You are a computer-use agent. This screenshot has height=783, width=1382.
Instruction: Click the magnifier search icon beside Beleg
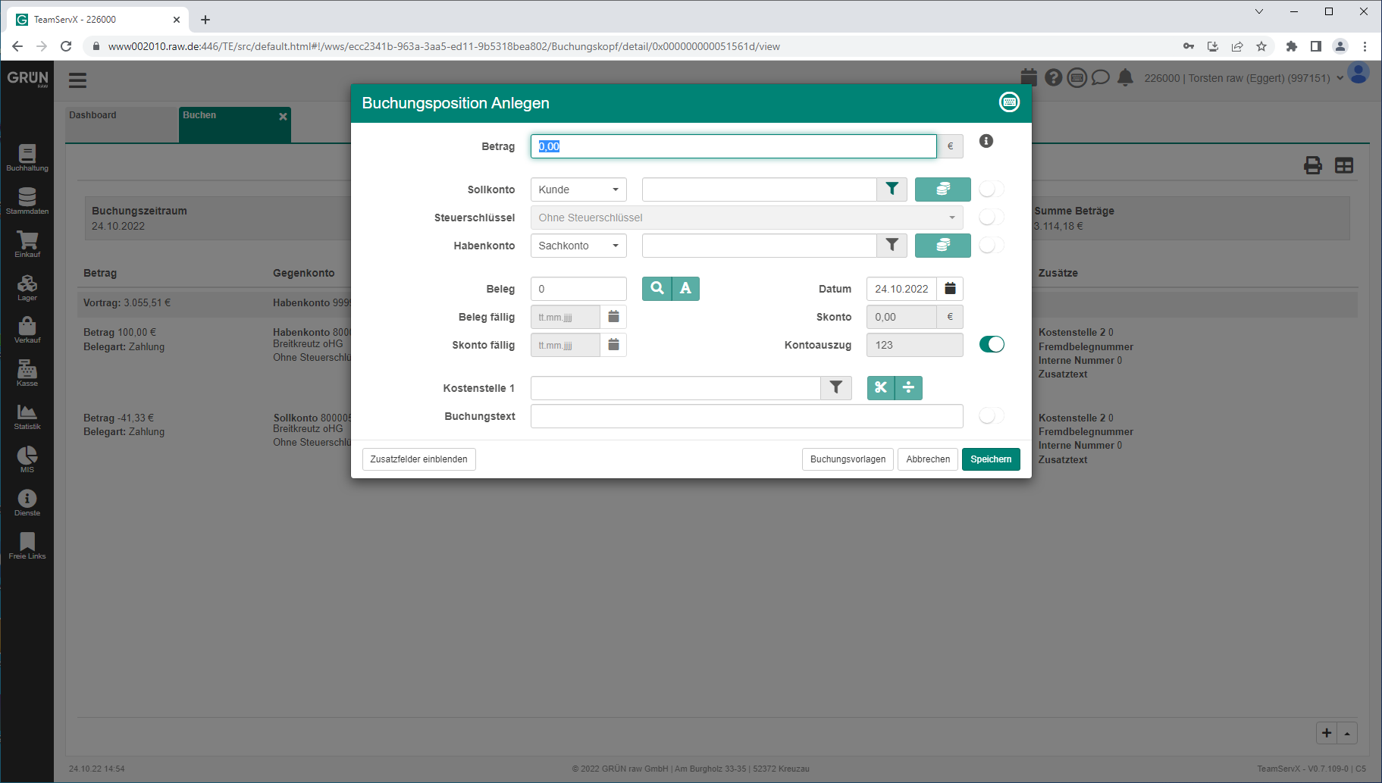tap(657, 289)
